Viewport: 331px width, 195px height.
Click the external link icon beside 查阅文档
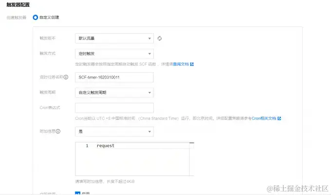click(192, 64)
